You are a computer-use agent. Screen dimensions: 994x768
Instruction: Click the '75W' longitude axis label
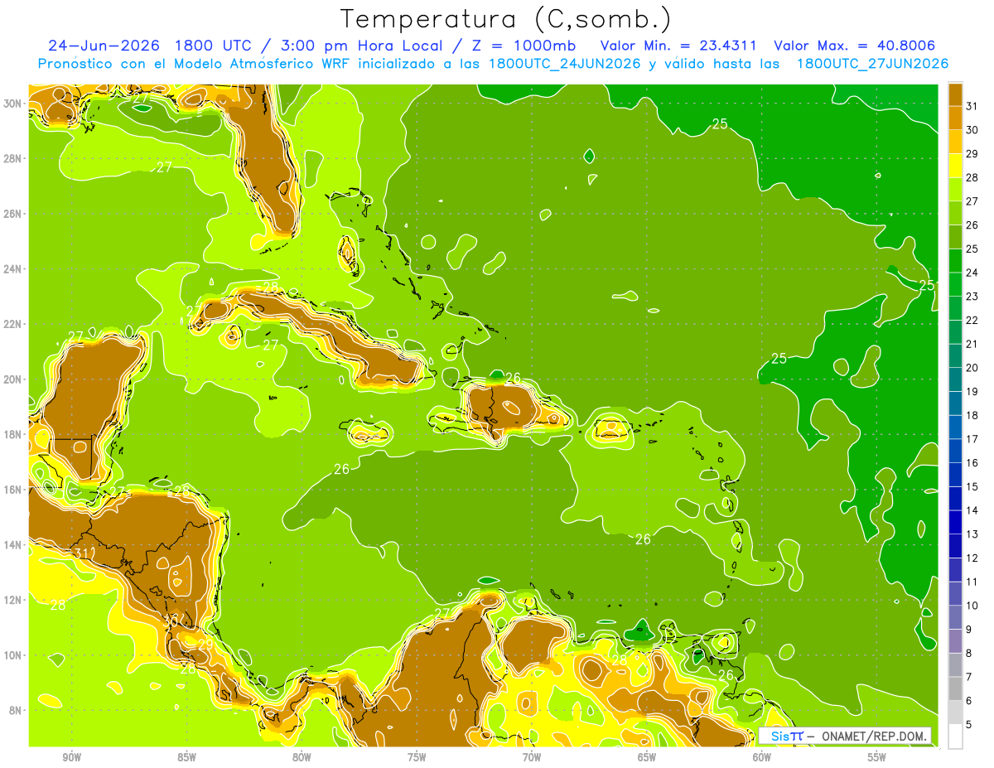click(417, 757)
